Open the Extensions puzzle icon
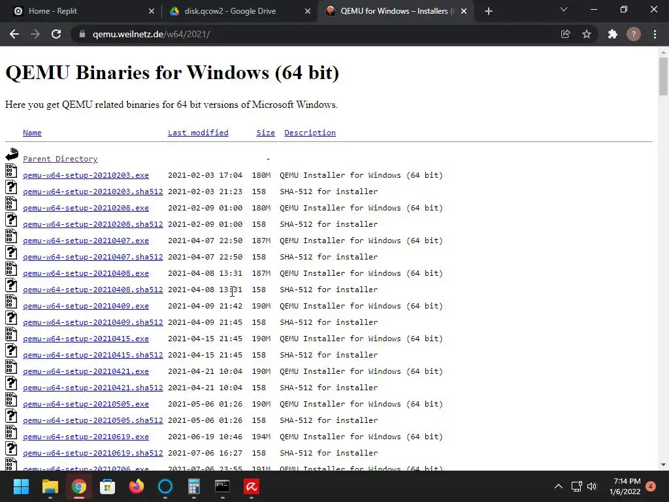The image size is (669, 502). pyautogui.click(x=612, y=34)
